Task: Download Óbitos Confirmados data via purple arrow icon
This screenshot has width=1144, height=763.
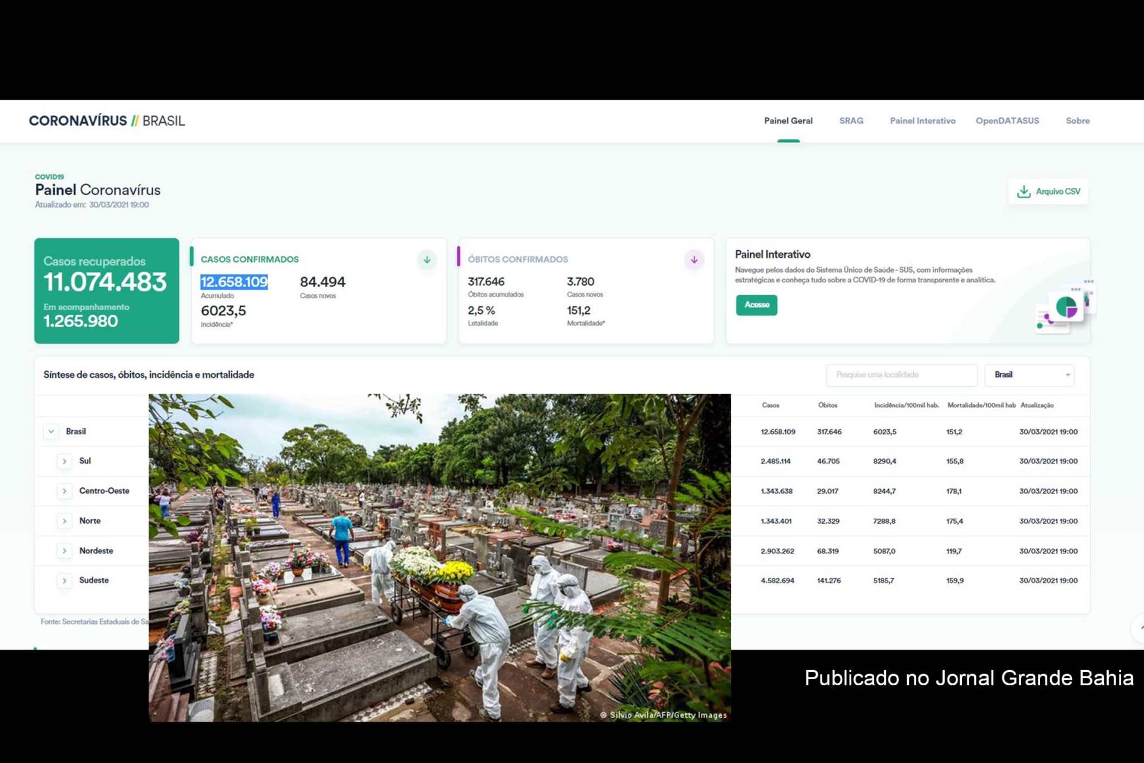Action: tap(694, 259)
